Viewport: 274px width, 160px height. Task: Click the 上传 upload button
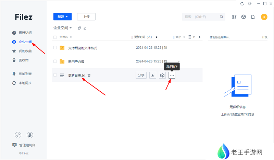tap(86, 16)
